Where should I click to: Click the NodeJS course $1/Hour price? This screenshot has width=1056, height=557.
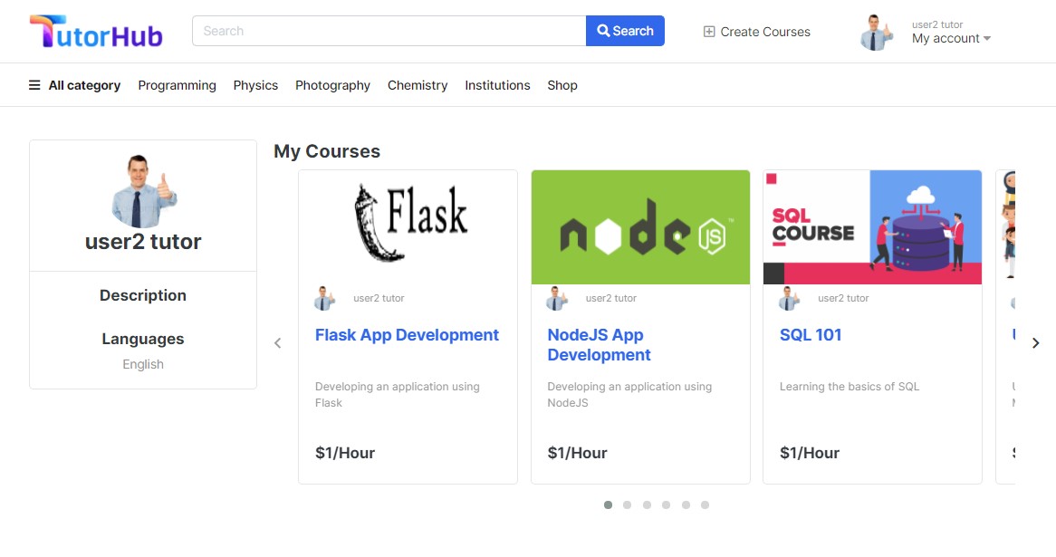[577, 453]
